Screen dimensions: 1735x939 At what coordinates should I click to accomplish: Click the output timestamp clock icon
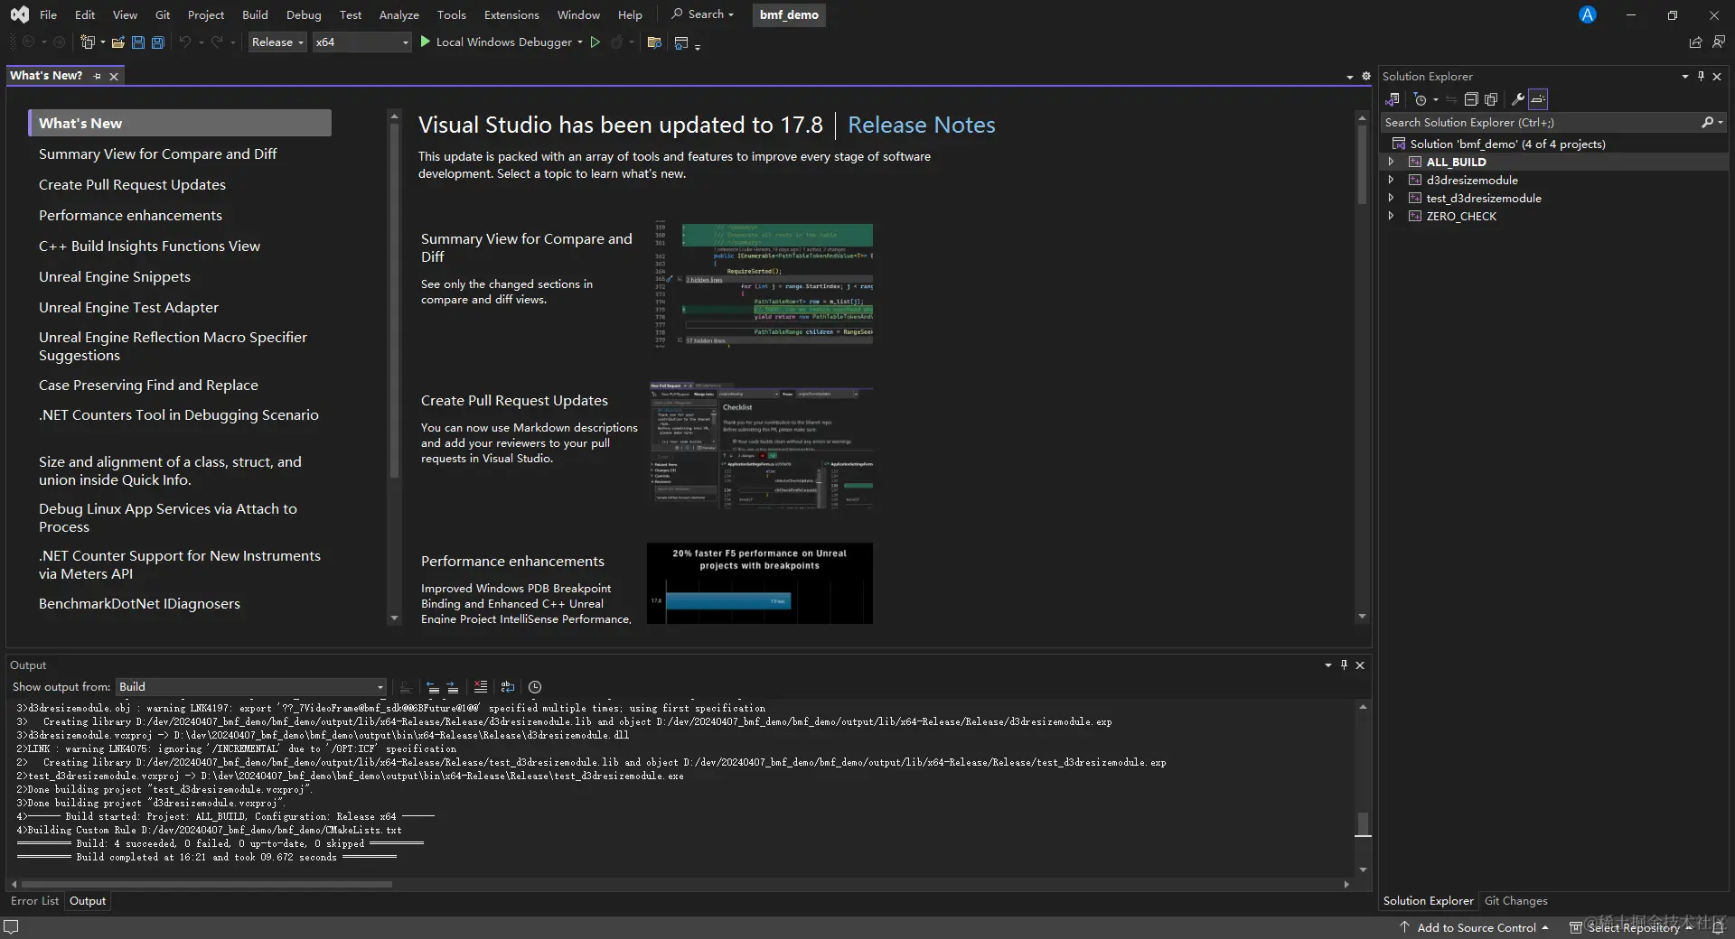[x=535, y=687]
